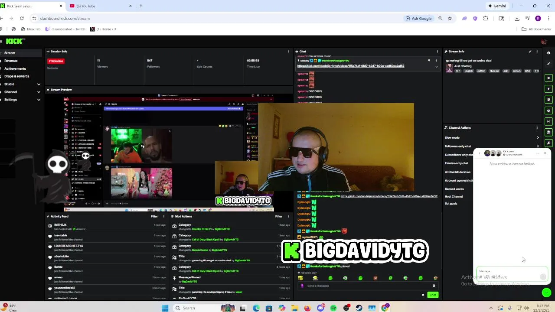Open Channel Actions options menu

point(537,128)
